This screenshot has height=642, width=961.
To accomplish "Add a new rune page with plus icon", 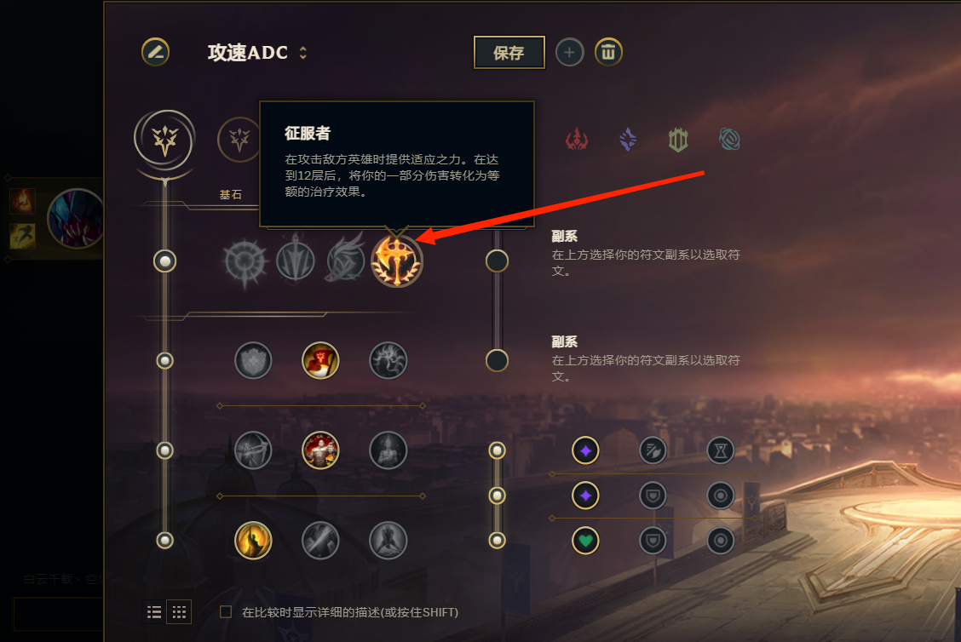I will click(569, 52).
